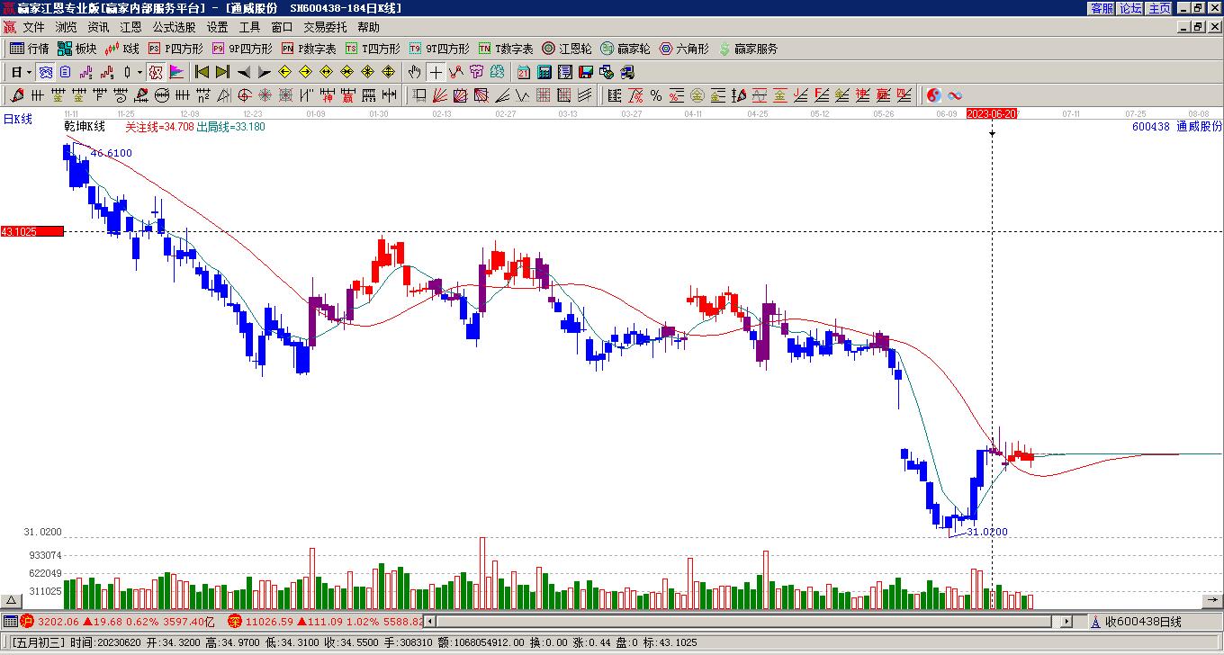Click the 乾坤K线 indicator label

point(85,127)
